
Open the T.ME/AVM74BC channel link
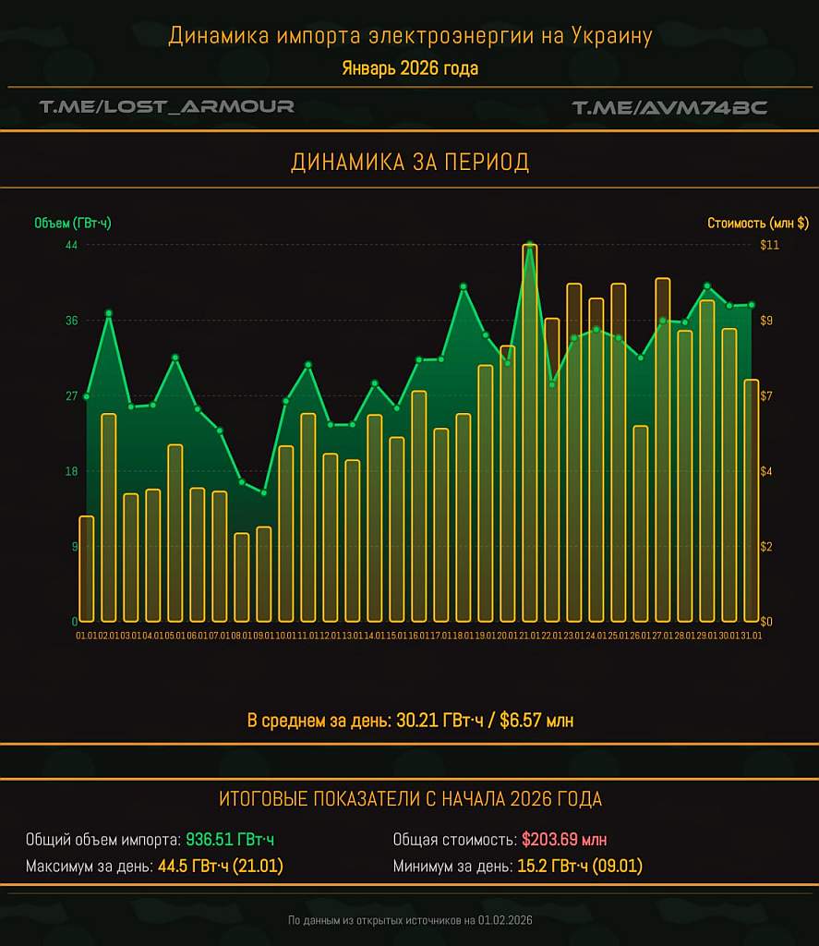pos(669,107)
